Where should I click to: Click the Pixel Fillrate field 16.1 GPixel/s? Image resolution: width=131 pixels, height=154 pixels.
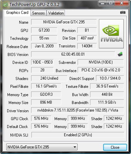[46, 86]
